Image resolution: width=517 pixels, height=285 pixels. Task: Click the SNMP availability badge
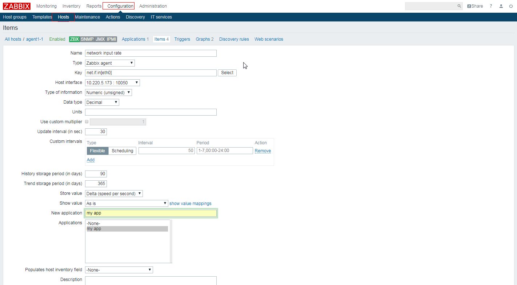click(x=87, y=39)
